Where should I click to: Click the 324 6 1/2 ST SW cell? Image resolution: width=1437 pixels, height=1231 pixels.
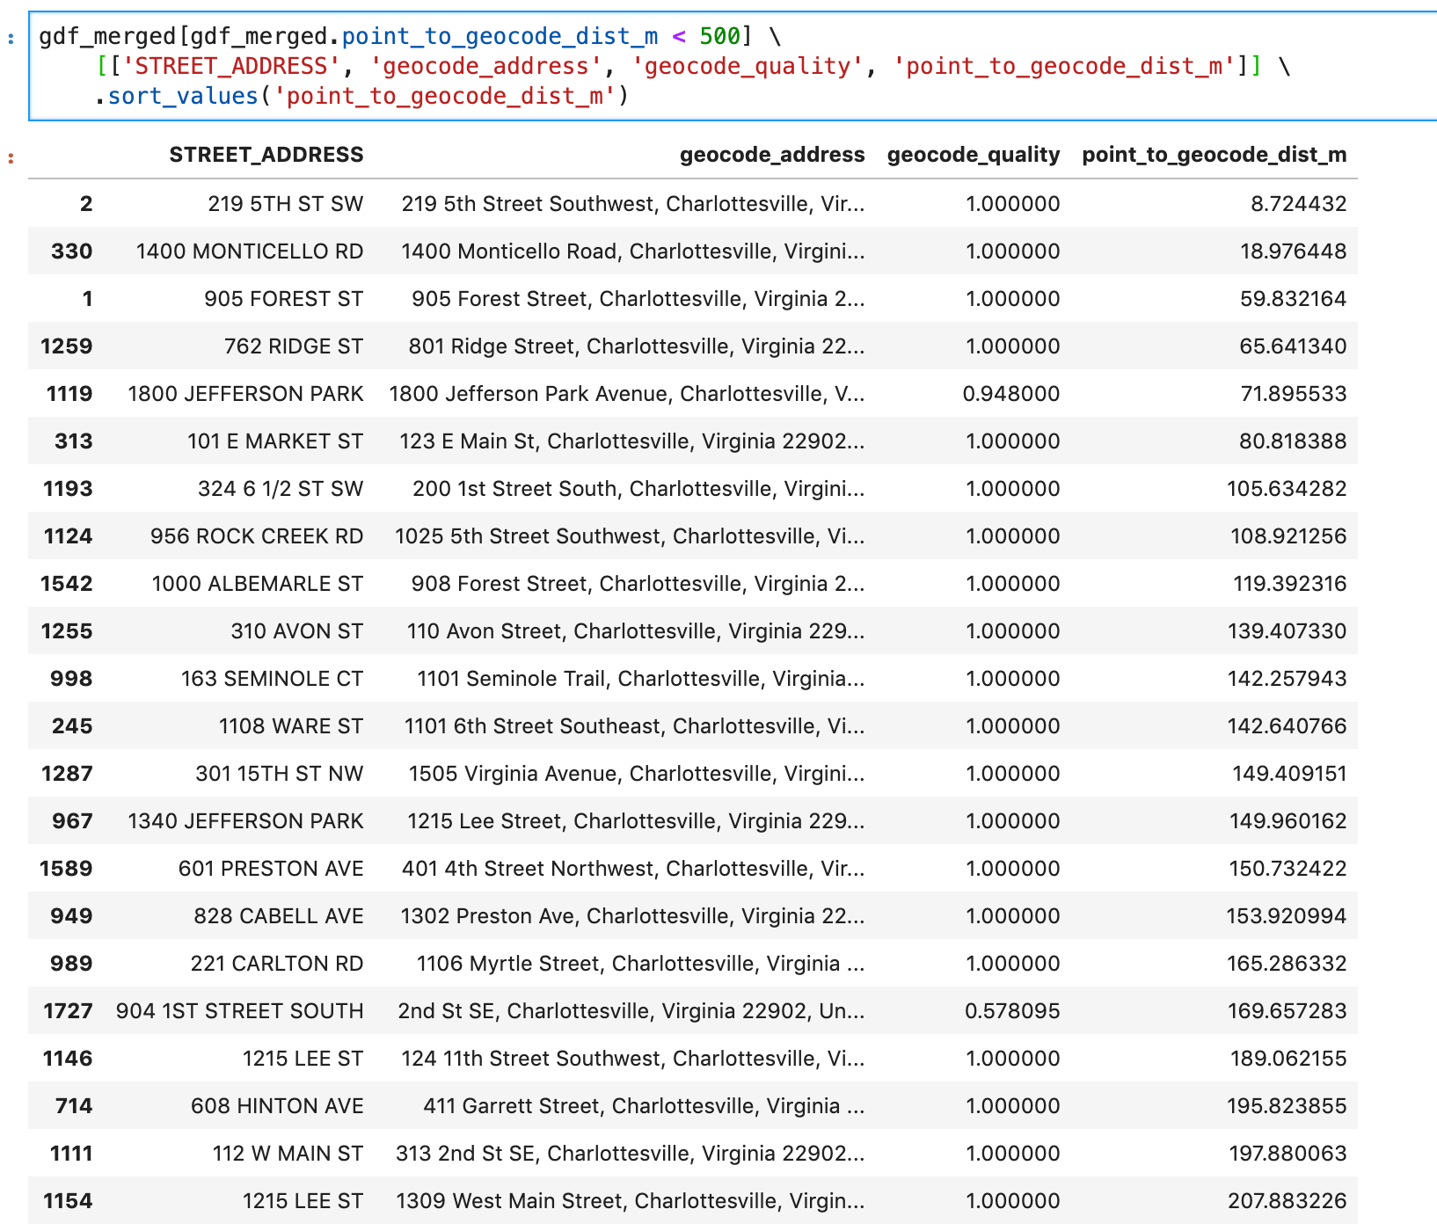point(281,489)
